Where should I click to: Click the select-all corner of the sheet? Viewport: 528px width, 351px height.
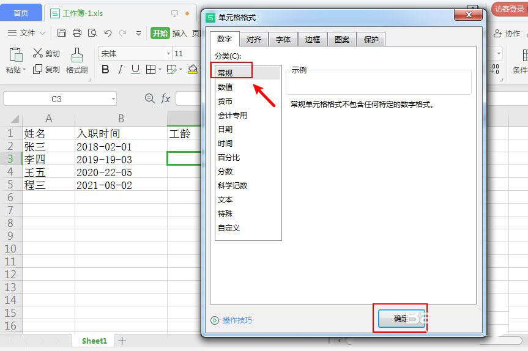15,119
